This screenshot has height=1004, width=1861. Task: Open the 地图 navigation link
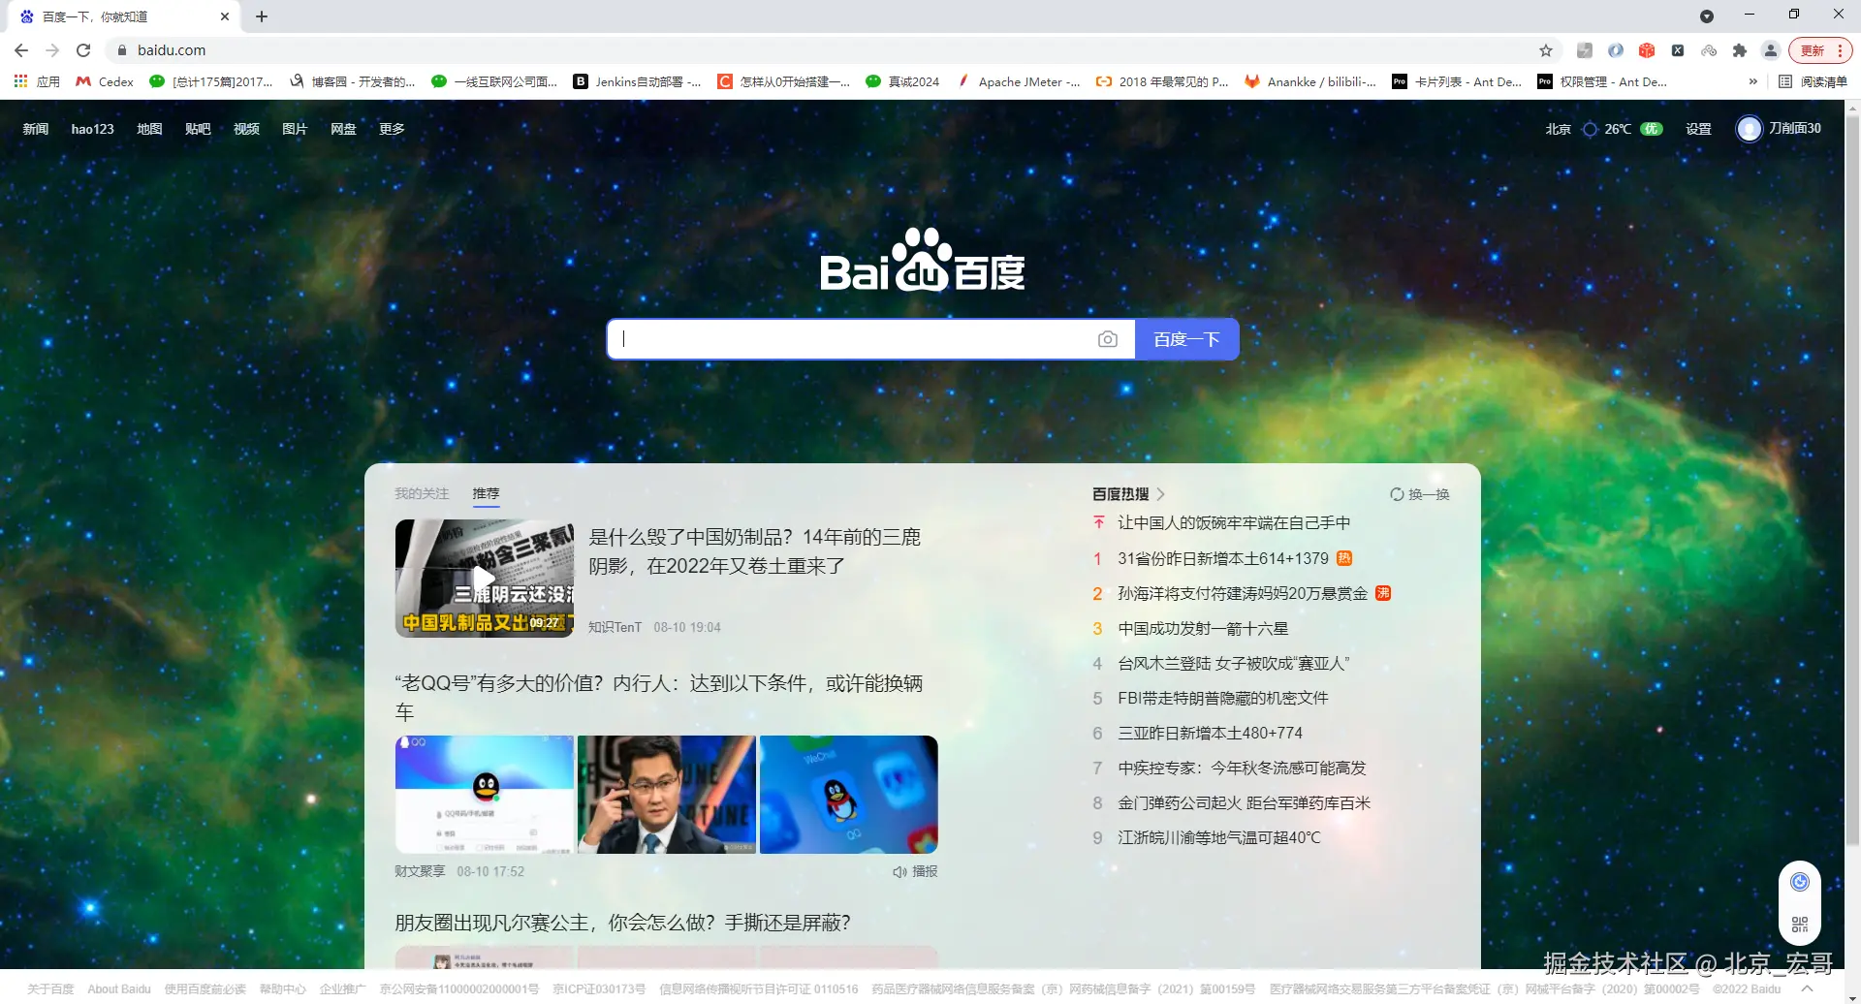click(x=149, y=129)
